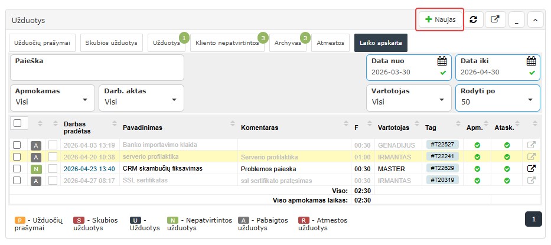Collapse the Užduotys panel with up chevron
551x245 pixels.
pyautogui.click(x=535, y=19)
